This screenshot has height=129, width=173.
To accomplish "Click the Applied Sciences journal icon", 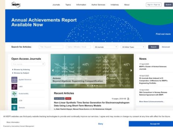I will pyautogui.click(x=14, y=80).
